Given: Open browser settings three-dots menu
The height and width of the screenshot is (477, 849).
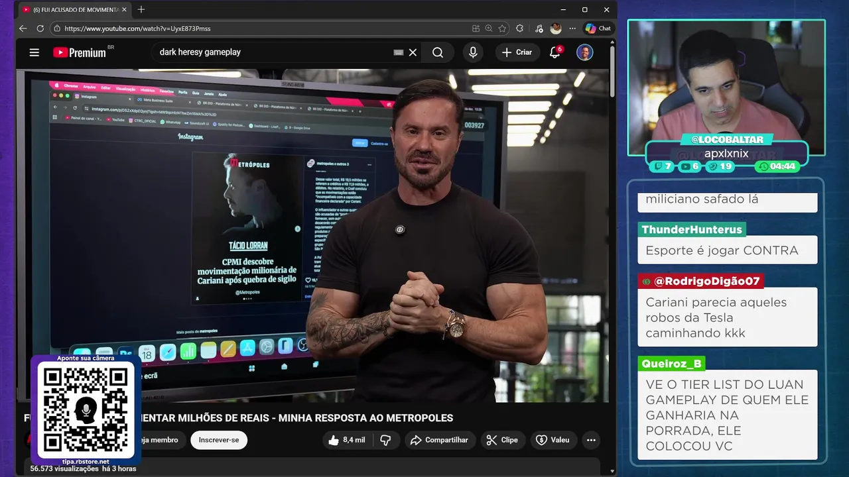Looking at the screenshot, I should 572,28.
